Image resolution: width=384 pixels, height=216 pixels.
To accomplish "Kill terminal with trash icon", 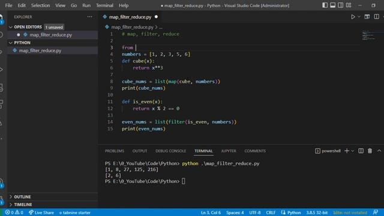I will click(370, 151).
